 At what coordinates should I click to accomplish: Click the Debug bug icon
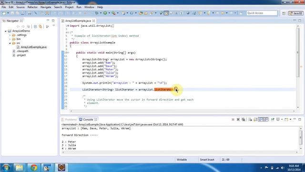(x=97, y=13)
